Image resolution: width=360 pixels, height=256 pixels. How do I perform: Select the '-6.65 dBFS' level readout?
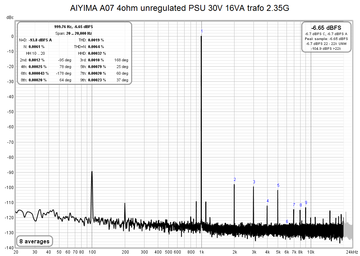pyautogui.click(x=326, y=28)
